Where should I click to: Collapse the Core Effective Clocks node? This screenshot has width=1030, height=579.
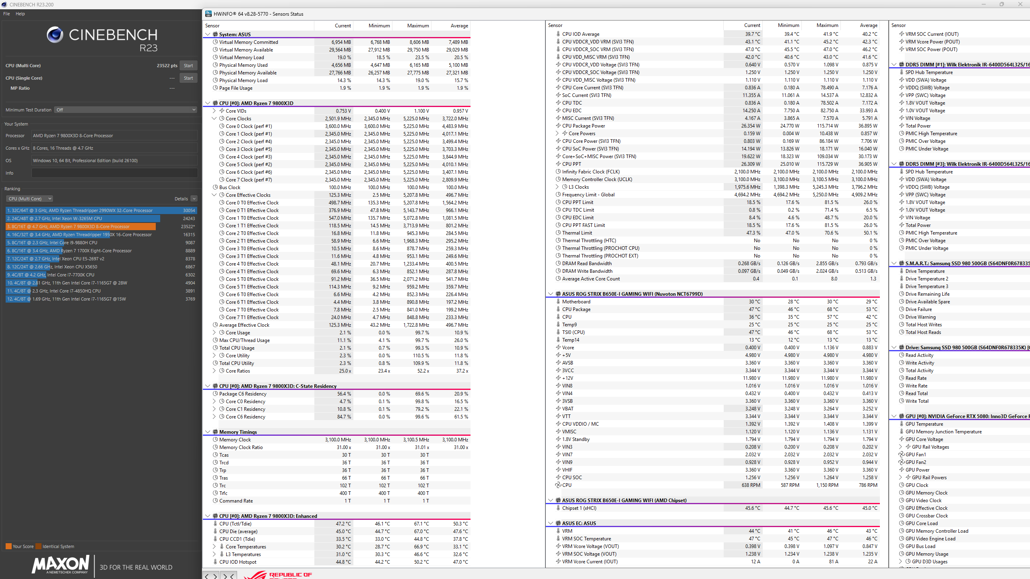pyautogui.click(x=214, y=195)
